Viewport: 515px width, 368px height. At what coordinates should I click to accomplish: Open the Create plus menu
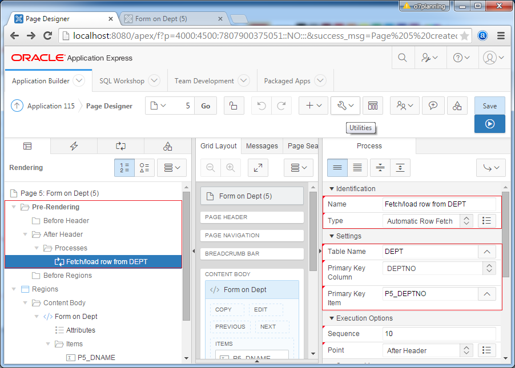[x=313, y=106]
